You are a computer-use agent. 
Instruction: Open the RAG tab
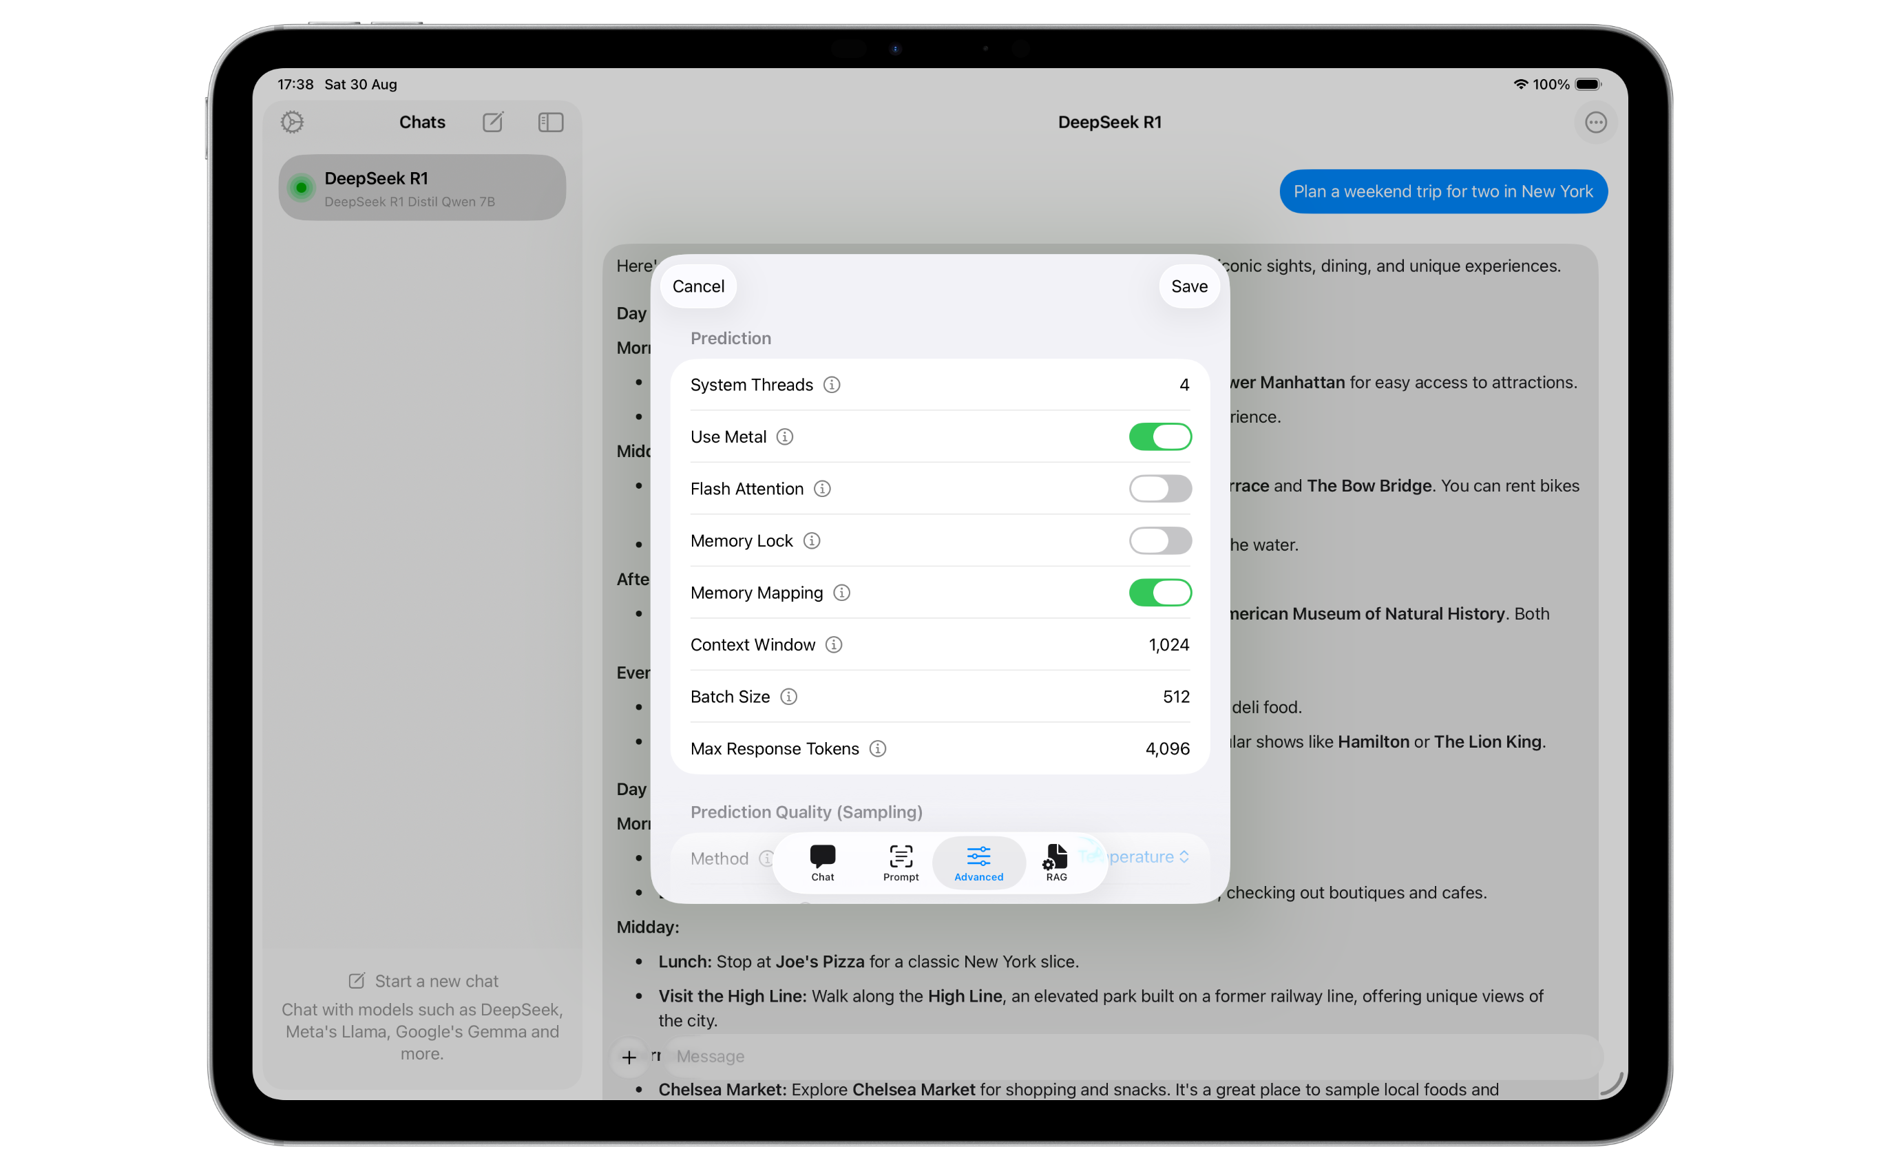pos(1056,863)
